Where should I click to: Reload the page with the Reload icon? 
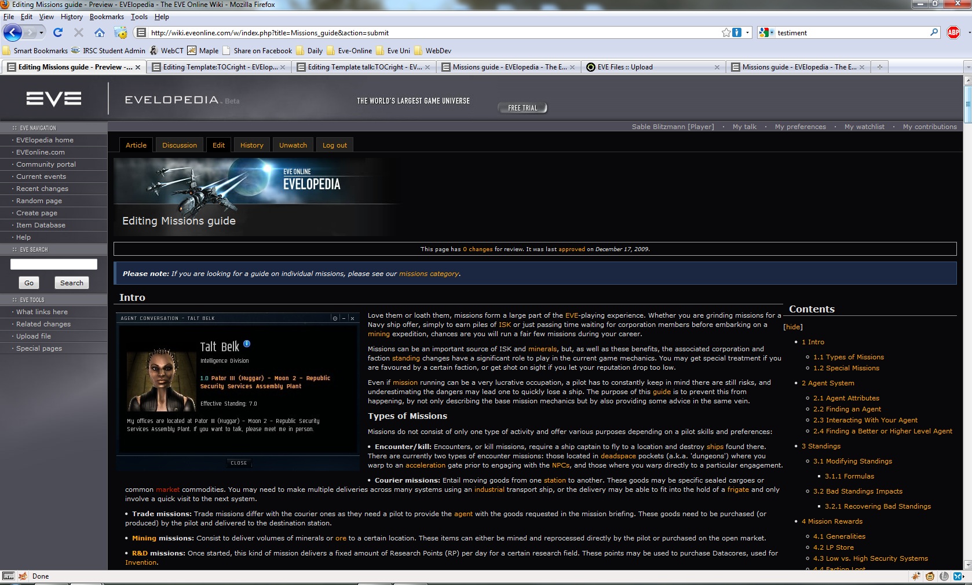coord(58,32)
